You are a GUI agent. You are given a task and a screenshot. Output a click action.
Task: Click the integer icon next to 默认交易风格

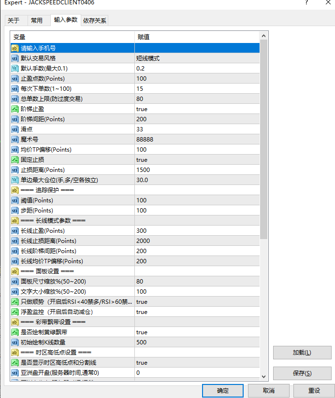pos(15,58)
